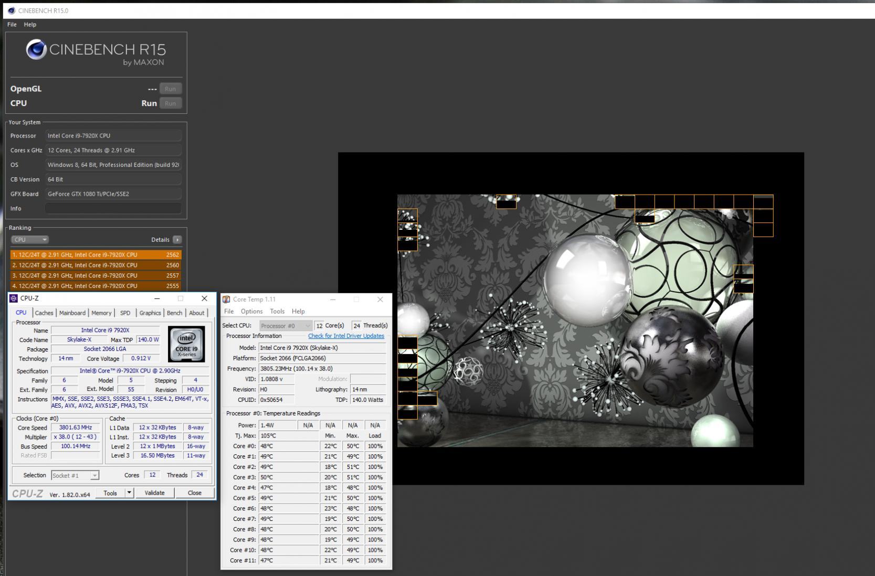Minimize the Core Temp window
This screenshot has height=576, width=875.
[333, 300]
